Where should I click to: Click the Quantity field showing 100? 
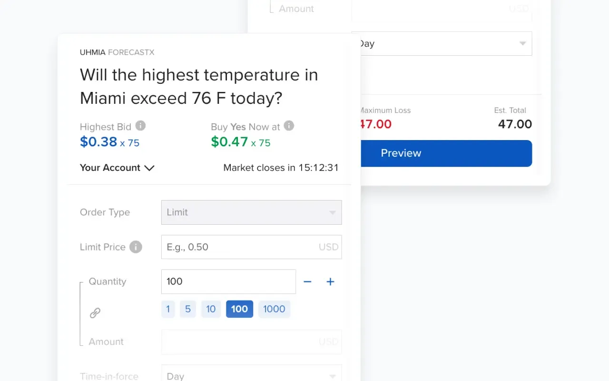pyautogui.click(x=228, y=282)
